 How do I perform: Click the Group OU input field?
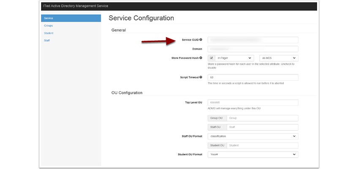tap(262, 118)
